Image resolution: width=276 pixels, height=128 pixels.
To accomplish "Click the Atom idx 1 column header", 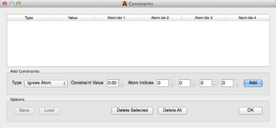I will [116, 18].
